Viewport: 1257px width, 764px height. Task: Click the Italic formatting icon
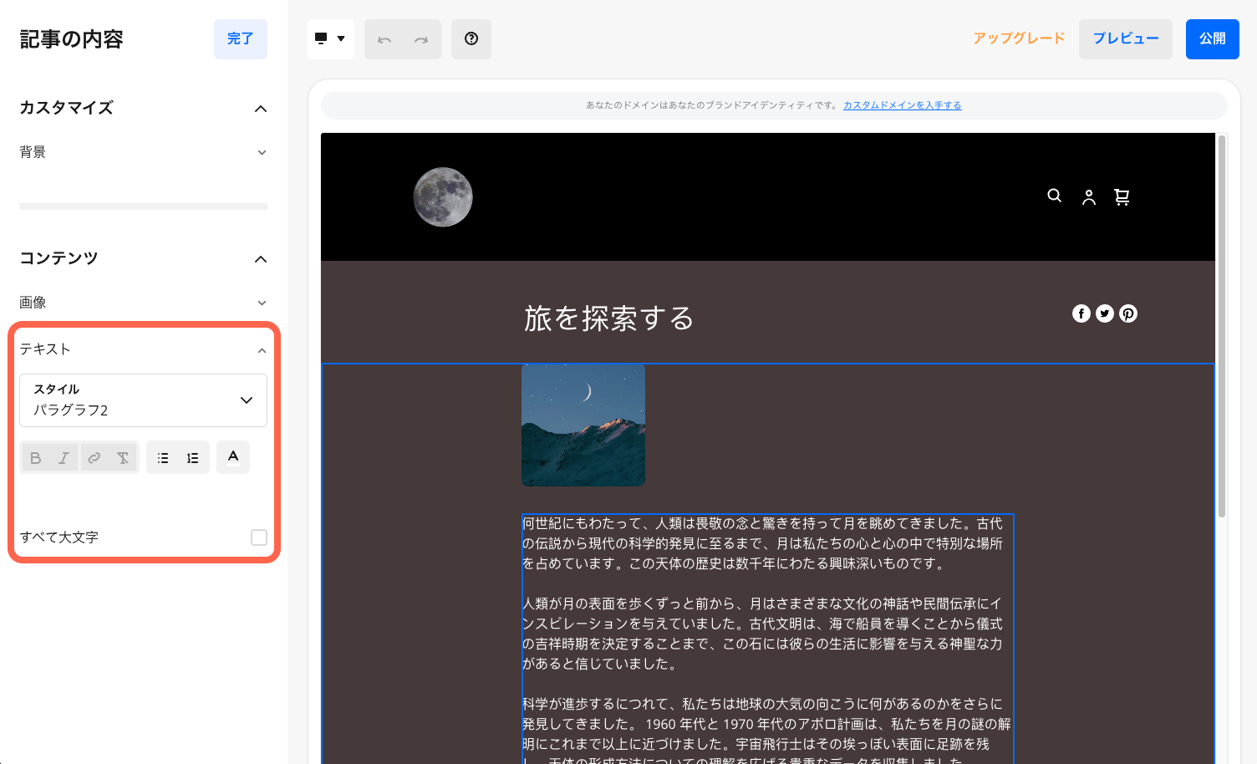point(64,458)
